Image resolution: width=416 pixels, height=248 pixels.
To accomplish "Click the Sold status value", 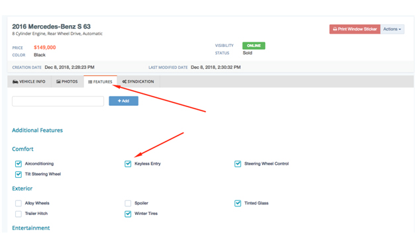I will click(x=248, y=53).
